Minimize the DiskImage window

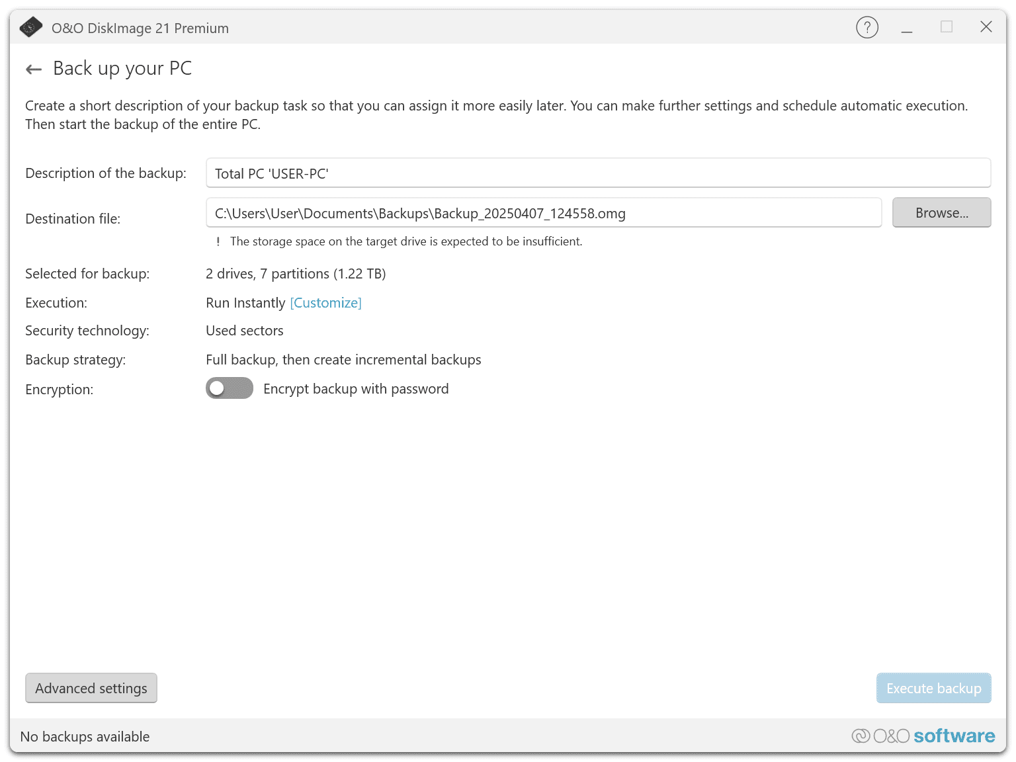(907, 28)
